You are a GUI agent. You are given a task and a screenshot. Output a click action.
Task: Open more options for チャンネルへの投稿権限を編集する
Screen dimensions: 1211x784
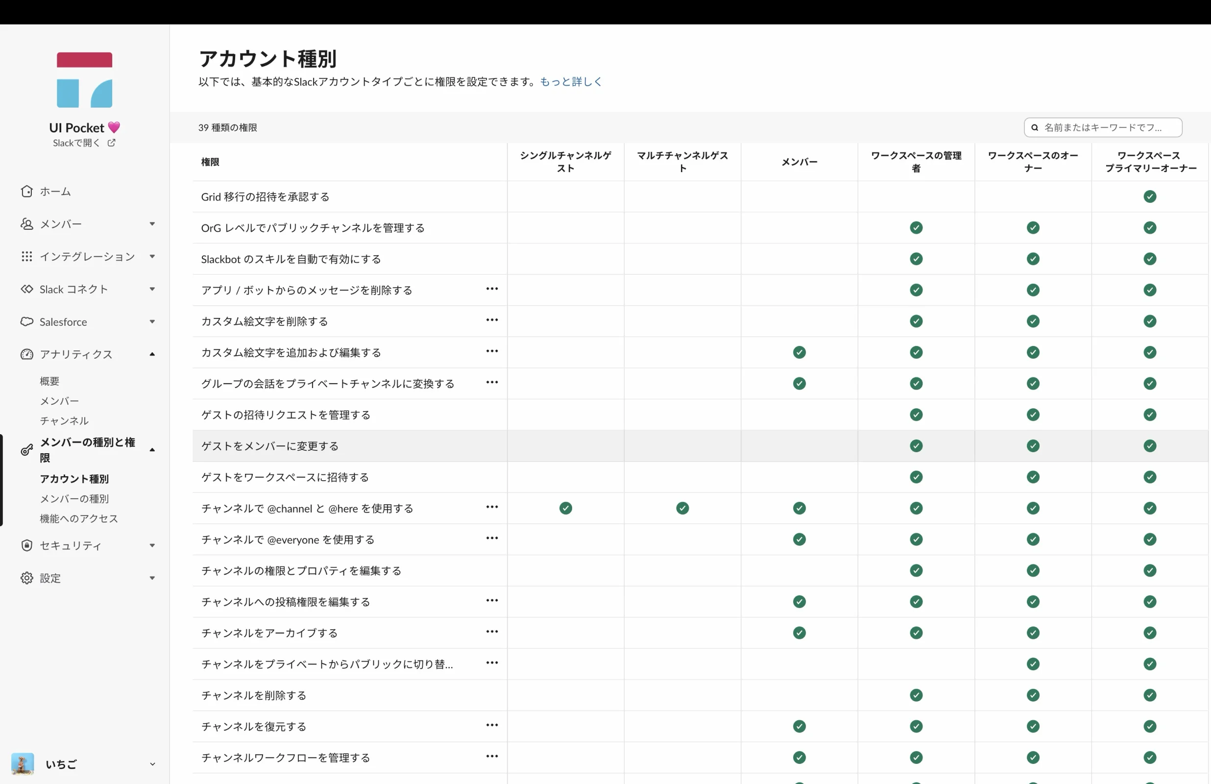click(x=492, y=601)
